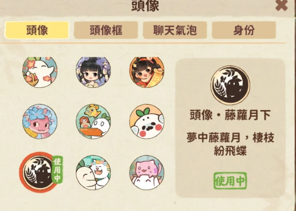
Task: Switch to the 頭像 tab
Action: click(37, 30)
